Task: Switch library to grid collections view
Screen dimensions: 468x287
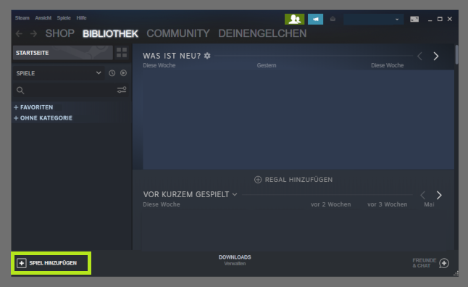Action: (x=122, y=53)
